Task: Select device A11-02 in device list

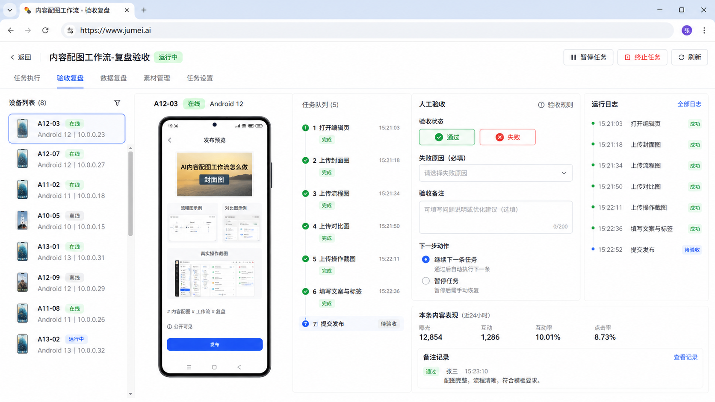Action: [x=67, y=190]
